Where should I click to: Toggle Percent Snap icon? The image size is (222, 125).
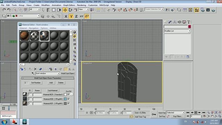coord(130,10)
